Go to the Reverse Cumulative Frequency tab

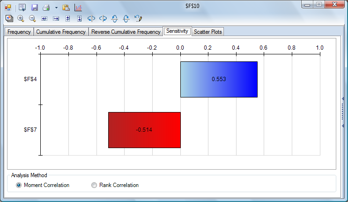(x=126, y=32)
